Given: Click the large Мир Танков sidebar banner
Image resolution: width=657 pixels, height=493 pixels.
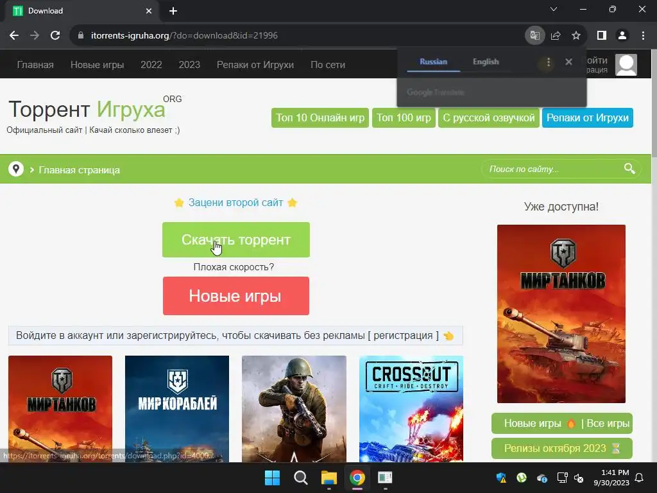Looking at the screenshot, I should pos(561,313).
